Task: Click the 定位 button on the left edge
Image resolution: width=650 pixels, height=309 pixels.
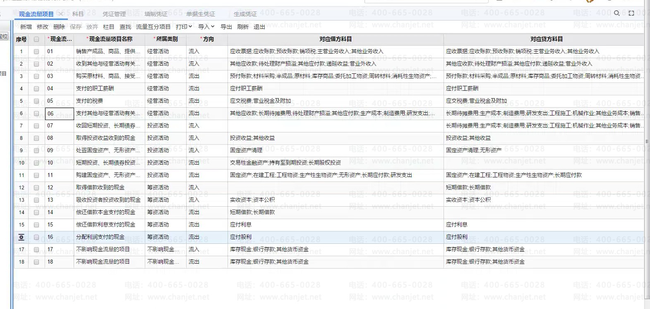Action: [4, 36]
